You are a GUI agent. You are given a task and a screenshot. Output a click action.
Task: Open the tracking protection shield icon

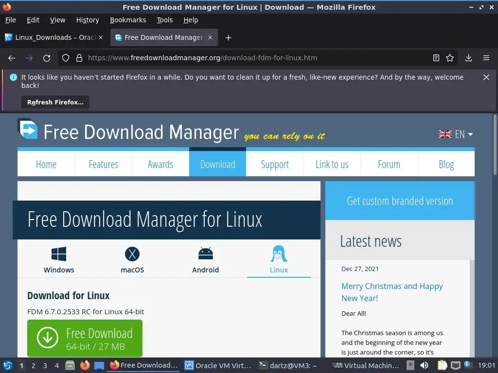[66, 58]
